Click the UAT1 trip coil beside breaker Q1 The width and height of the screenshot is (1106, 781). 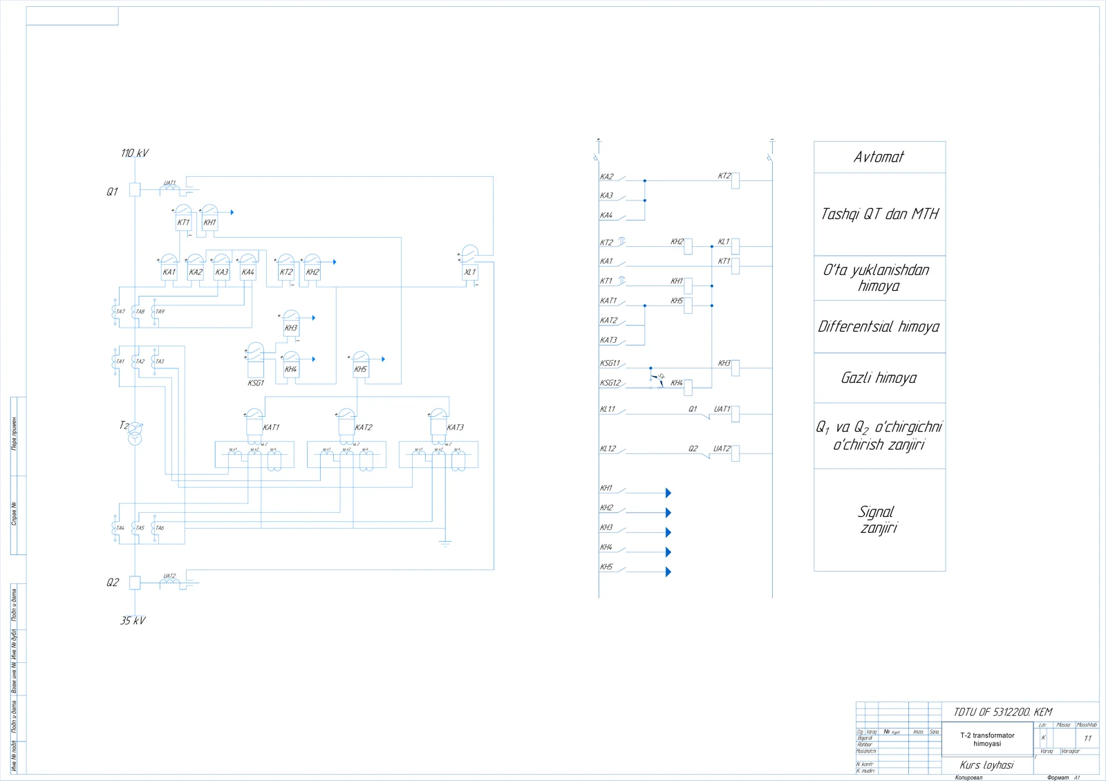click(x=169, y=189)
